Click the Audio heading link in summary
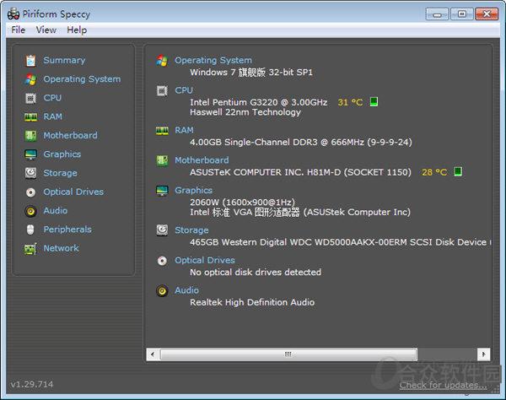Screen dimensions: 506x400 coord(186,290)
